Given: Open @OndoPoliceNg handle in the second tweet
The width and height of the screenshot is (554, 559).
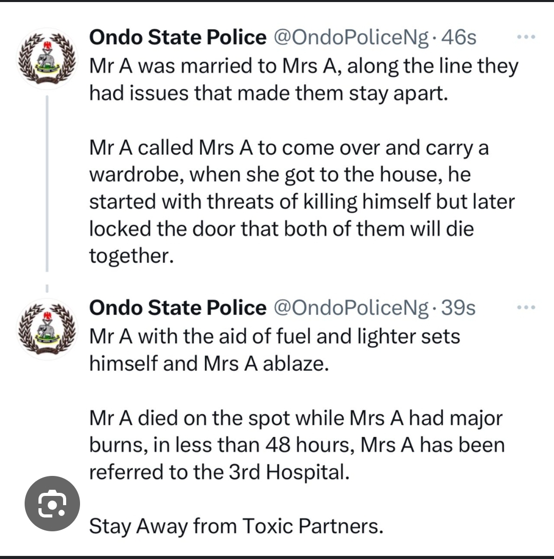Looking at the screenshot, I should click(x=352, y=308).
